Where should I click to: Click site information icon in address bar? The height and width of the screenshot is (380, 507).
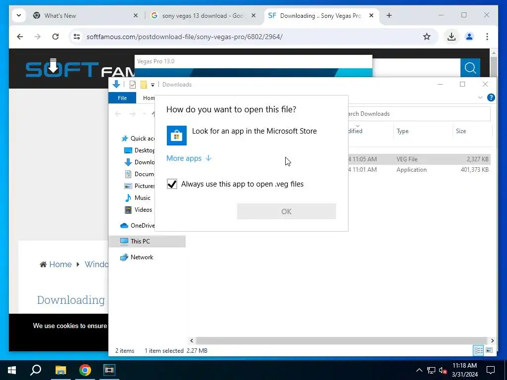(77, 37)
